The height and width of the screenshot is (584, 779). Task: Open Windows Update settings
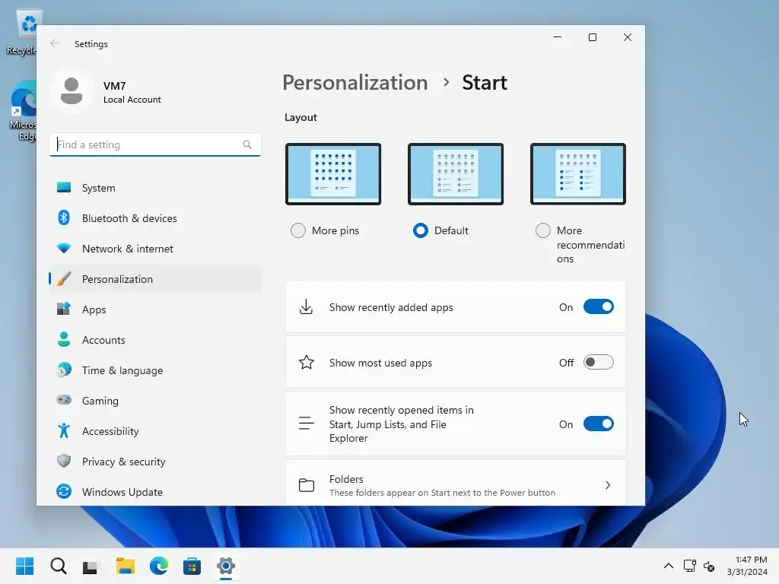coord(155,492)
